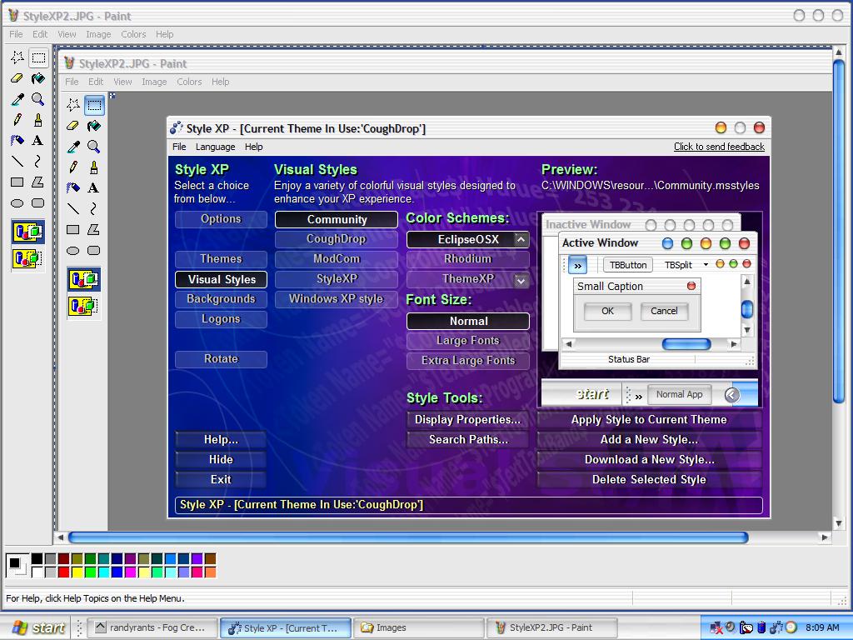The image size is (853, 640).
Task: Click the color scheme list's up arrow beside EclipseOSX
Action: point(521,239)
